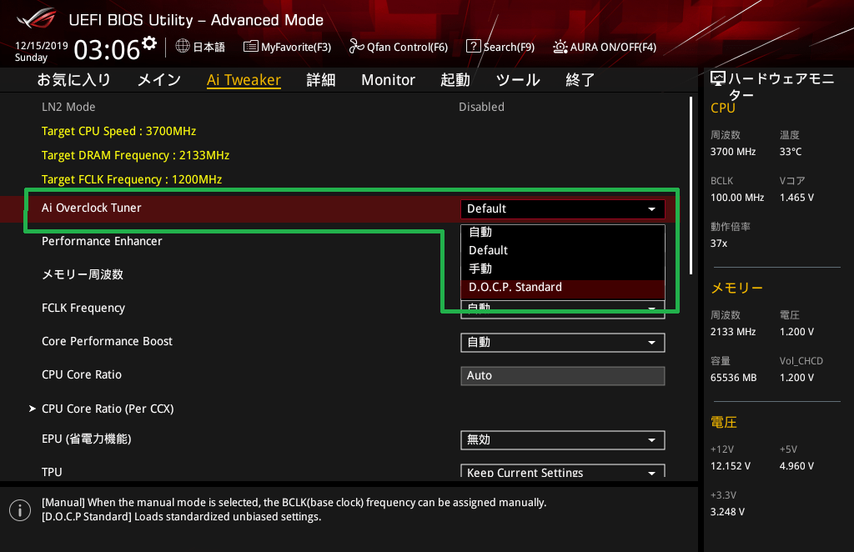Click CPU temperature 33°C value

(x=791, y=152)
